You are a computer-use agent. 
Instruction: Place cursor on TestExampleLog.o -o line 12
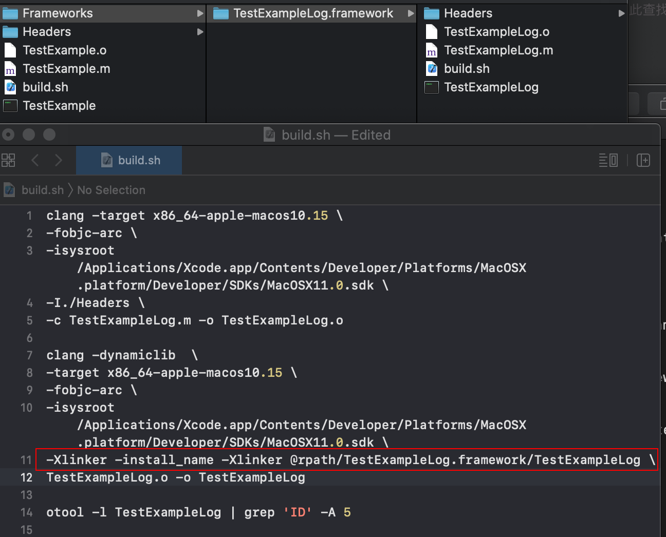coord(176,477)
